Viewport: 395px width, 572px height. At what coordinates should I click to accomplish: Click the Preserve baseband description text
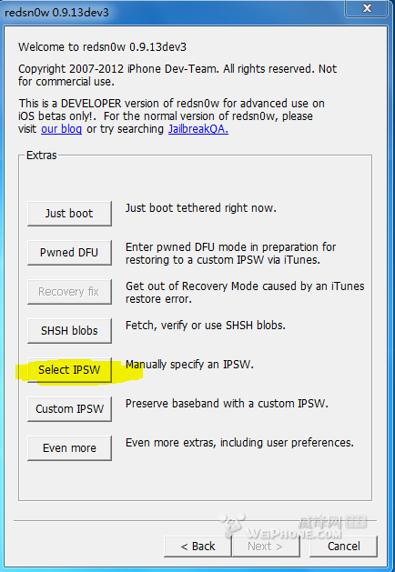pos(227,404)
